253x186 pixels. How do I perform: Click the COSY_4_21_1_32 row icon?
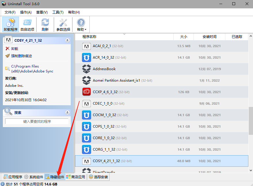[x=87, y=161]
